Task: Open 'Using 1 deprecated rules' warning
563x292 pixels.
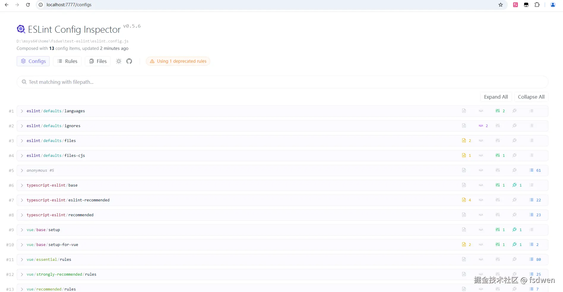Action: 178,61
